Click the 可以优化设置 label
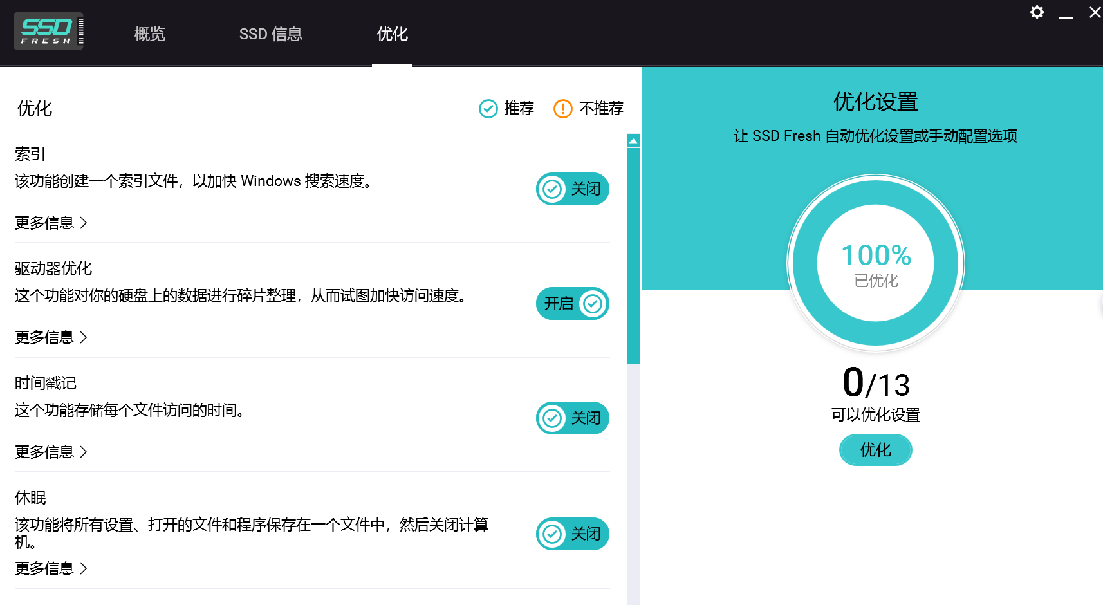Viewport: 1103px width, 605px height. 876,415
